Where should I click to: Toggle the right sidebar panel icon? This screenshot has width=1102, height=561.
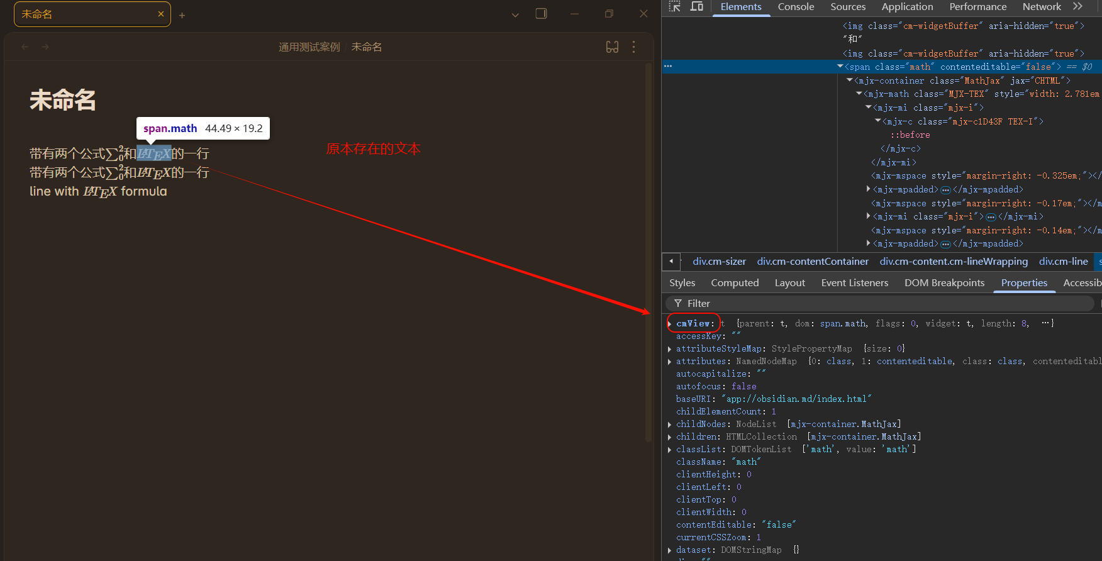(541, 14)
